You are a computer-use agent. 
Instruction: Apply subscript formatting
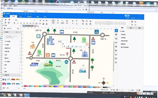point(30,23)
